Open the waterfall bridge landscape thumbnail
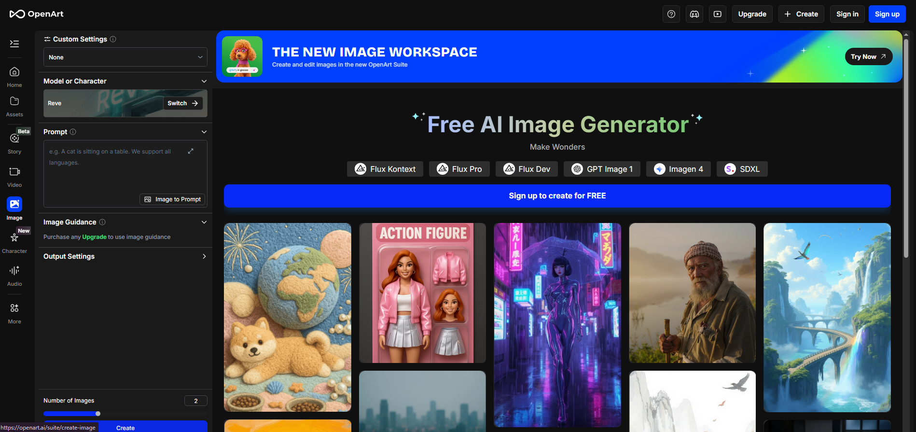 (827, 318)
